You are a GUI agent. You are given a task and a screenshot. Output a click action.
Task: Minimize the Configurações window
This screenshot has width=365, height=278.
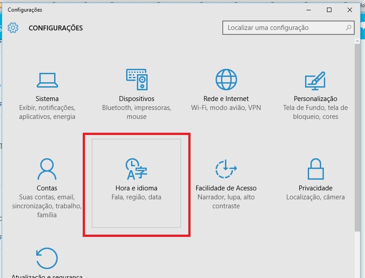309,10
